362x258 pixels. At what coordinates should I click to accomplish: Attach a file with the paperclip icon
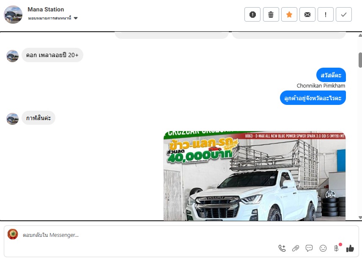coord(296,248)
